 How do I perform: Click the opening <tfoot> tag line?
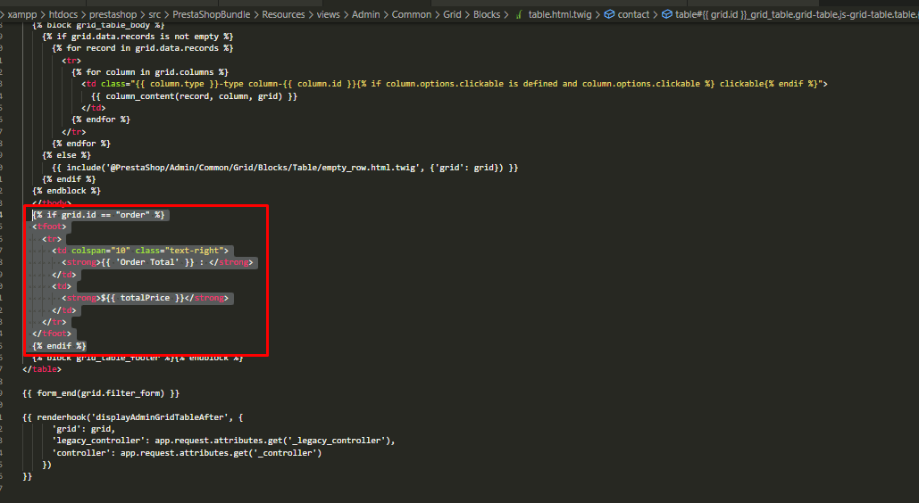tap(49, 227)
